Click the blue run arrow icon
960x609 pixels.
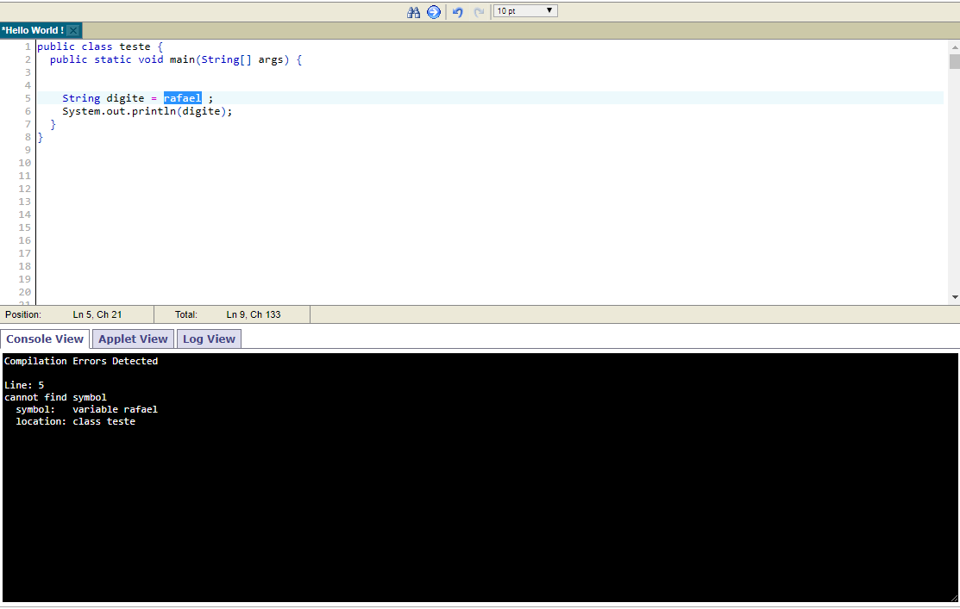tap(434, 11)
